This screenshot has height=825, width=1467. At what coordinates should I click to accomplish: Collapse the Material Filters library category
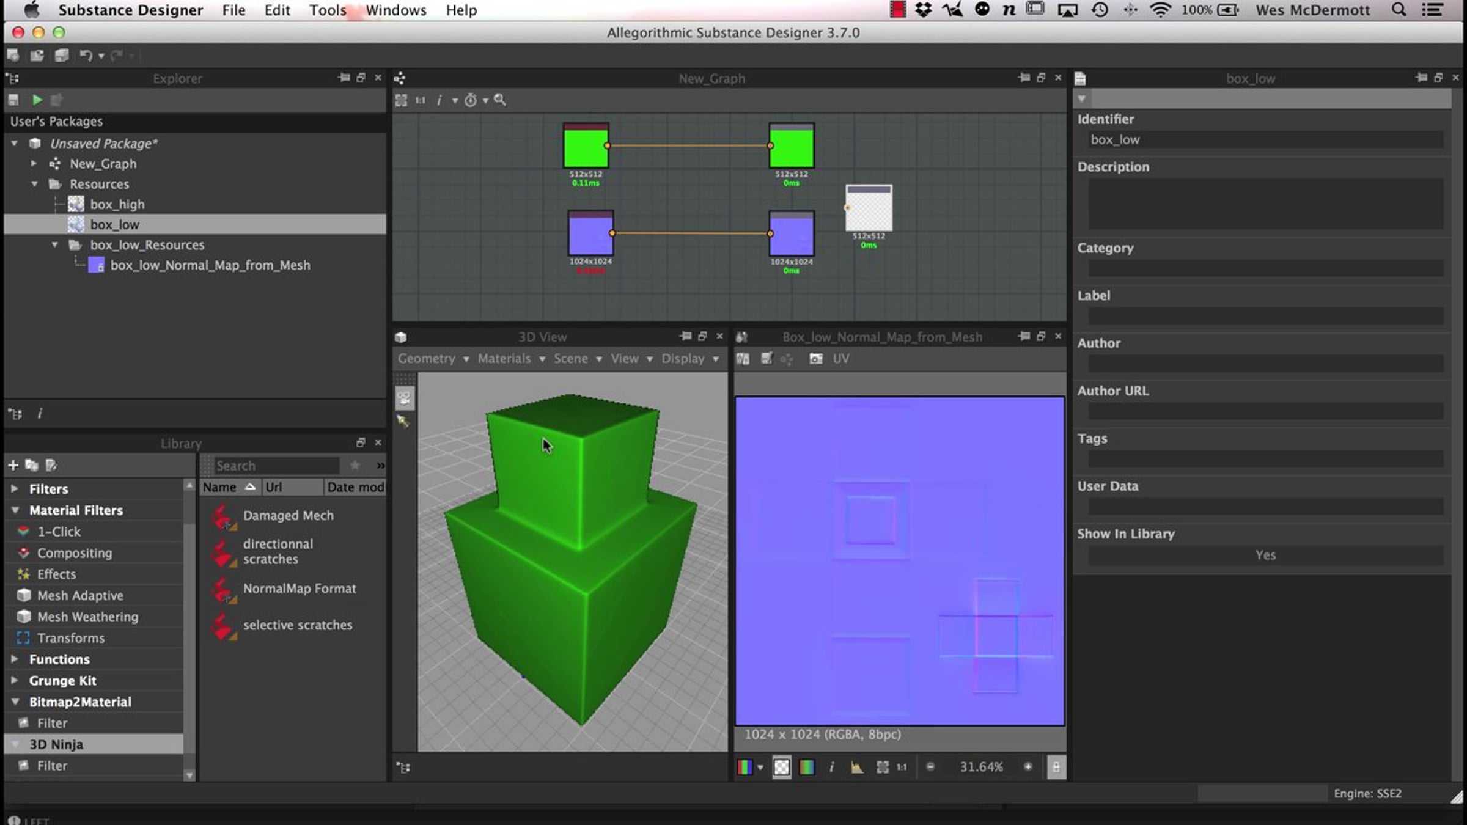15,510
